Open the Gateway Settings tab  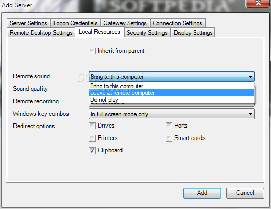click(125, 23)
